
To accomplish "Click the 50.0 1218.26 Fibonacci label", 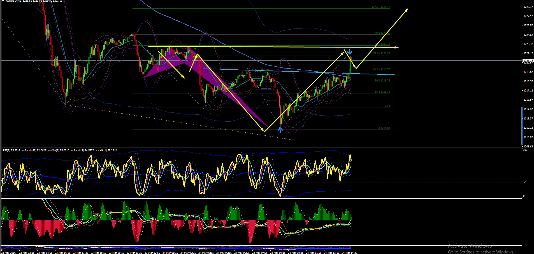I will pyautogui.click(x=382, y=81).
